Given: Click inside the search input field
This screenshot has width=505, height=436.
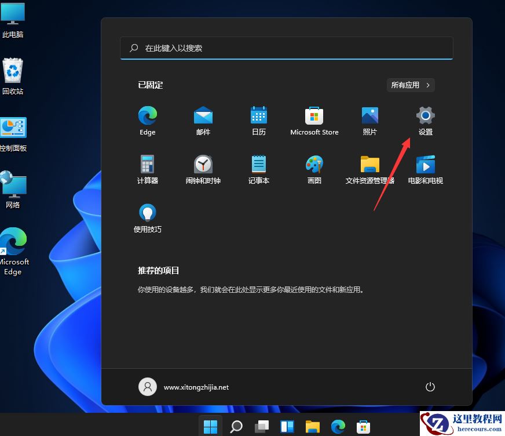Looking at the screenshot, I should coord(286,48).
